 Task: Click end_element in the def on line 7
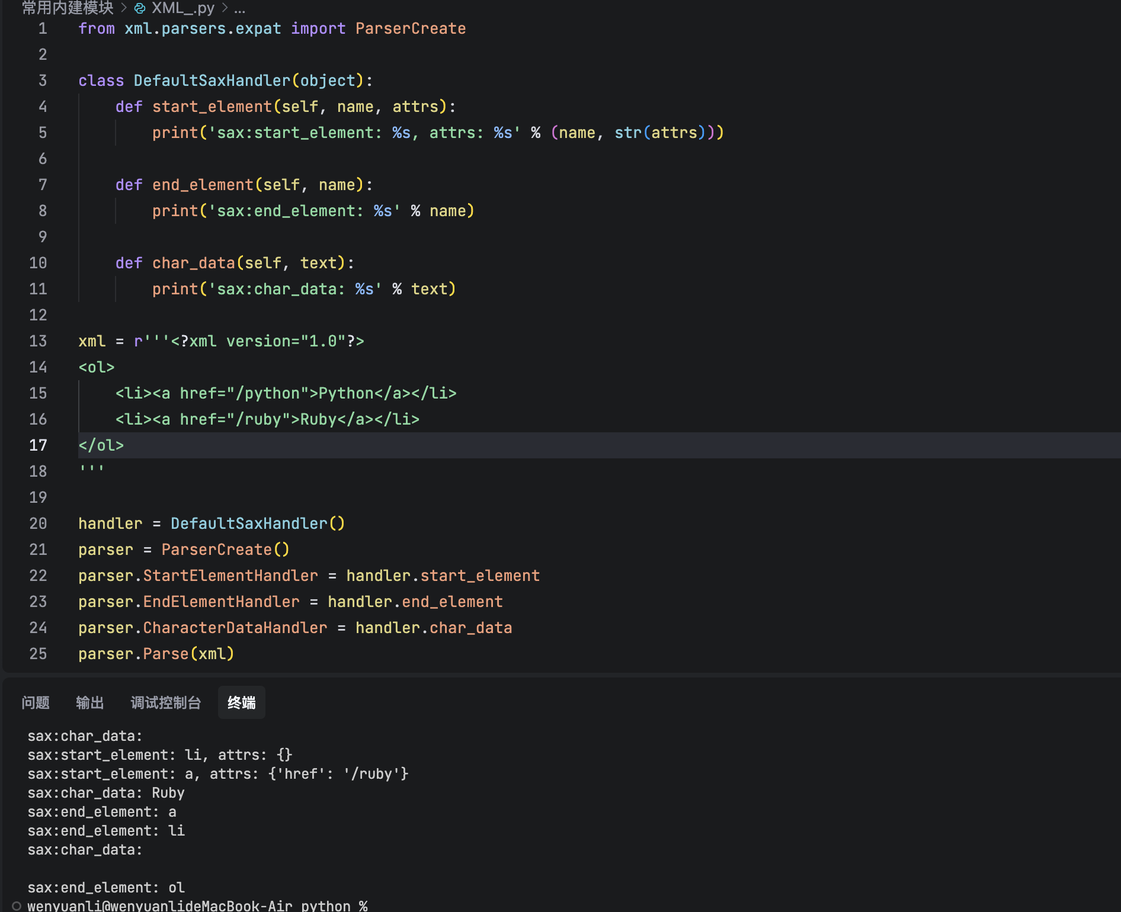coord(203,185)
